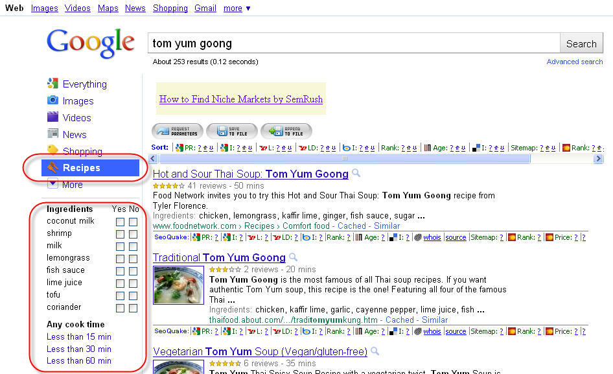Open Images in the top navigation bar
Image resolution: width=613 pixels, height=374 pixels.
pyautogui.click(x=45, y=8)
